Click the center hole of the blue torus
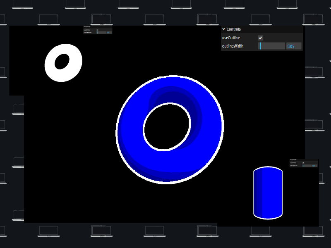Screen dimensions: 331x248 pyautogui.click(x=167, y=126)
